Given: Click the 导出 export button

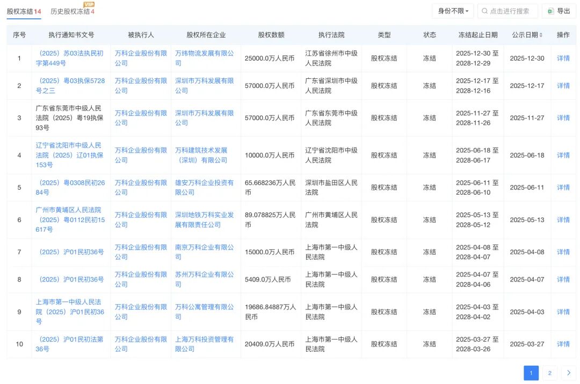Looking at the screenshot, I should coord(559,11).
